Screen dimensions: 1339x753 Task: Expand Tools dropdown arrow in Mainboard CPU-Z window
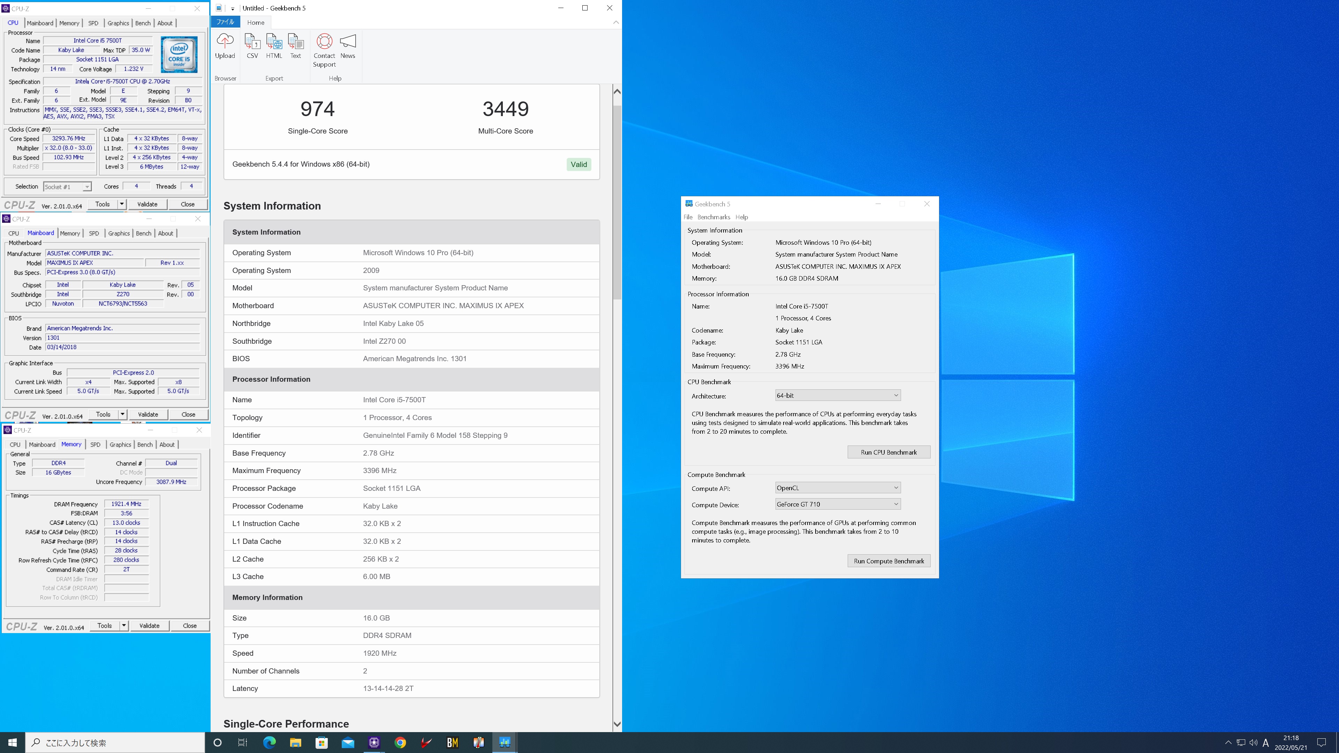tap(122, 414)
